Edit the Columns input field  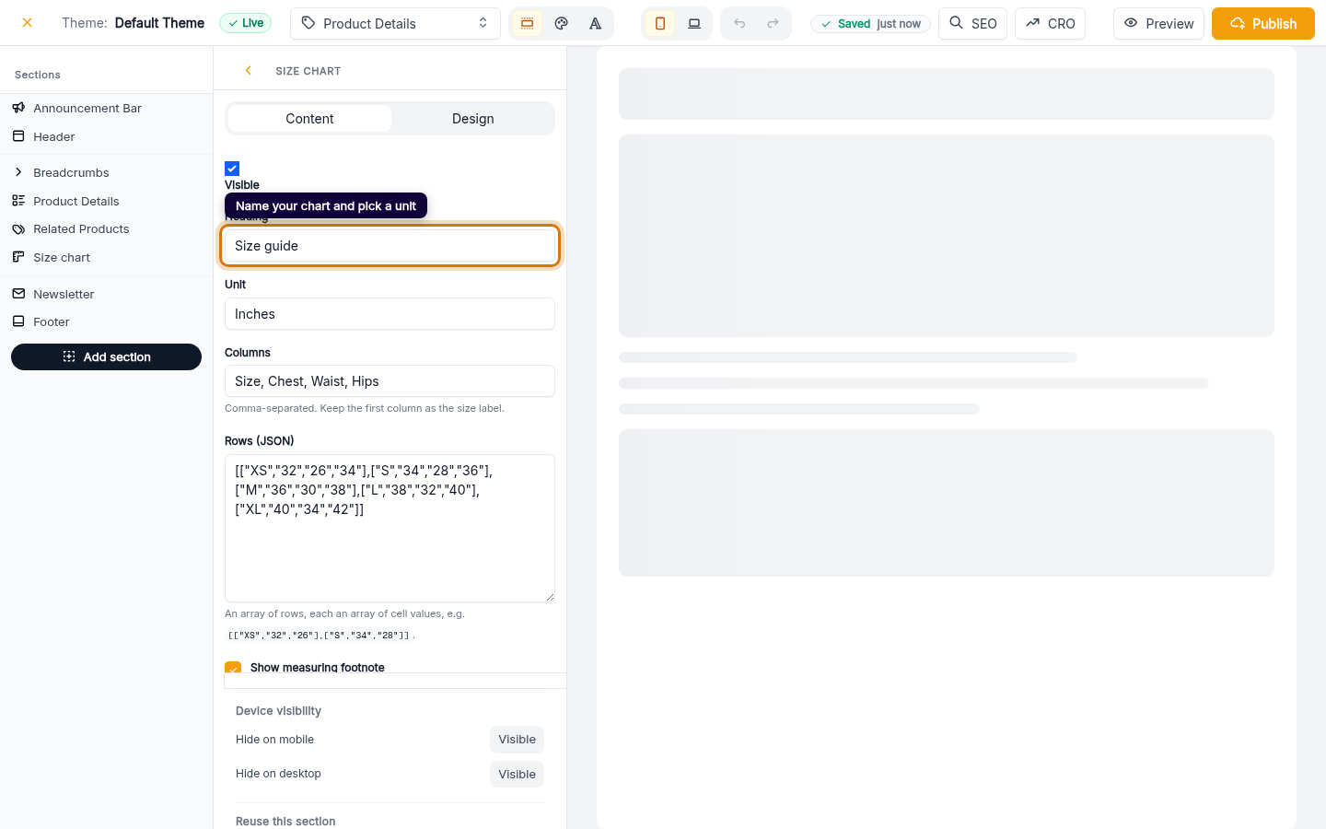390,381
